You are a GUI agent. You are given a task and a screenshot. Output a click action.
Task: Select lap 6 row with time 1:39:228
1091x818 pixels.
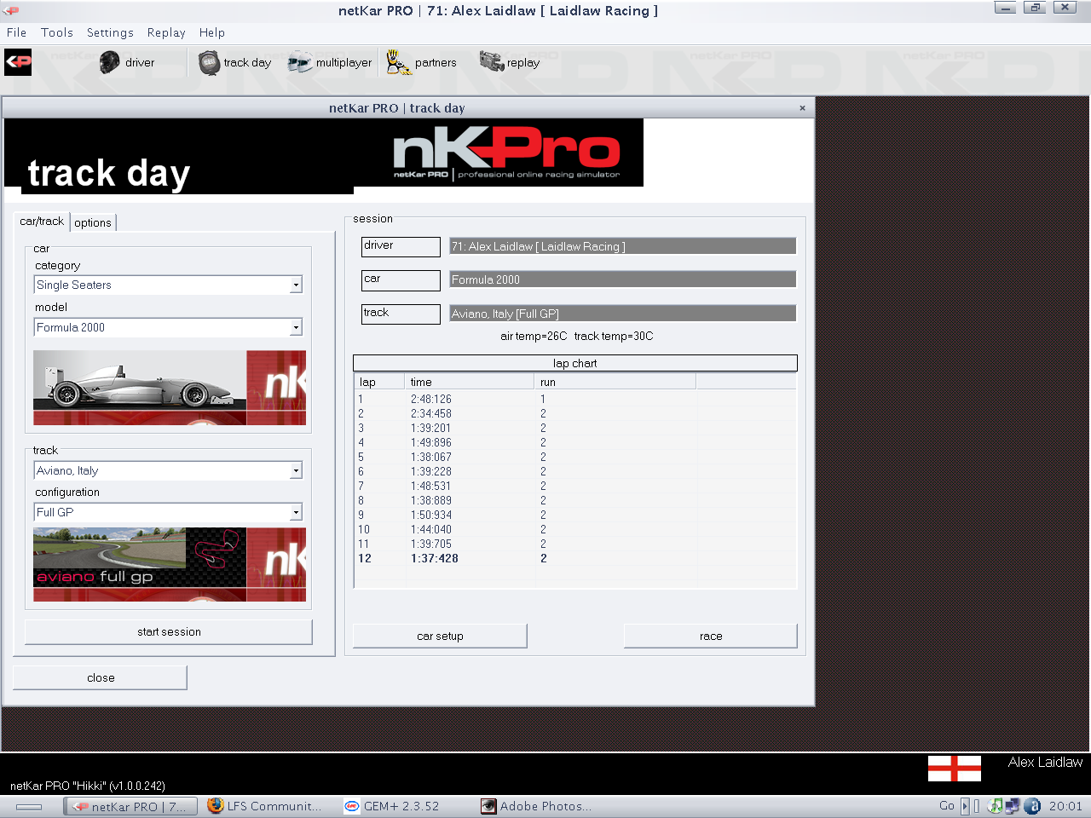coord(575,471)
